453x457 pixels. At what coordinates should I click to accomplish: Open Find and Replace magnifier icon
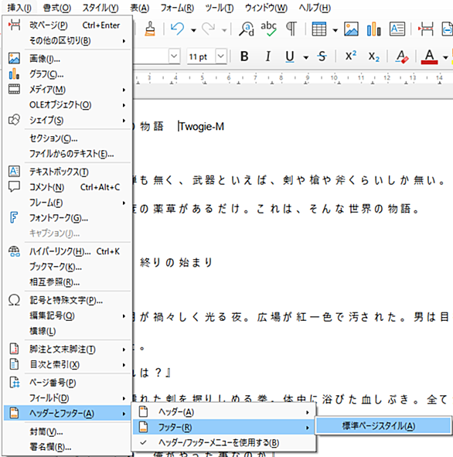pyautogui.click(x=247, y=29)
